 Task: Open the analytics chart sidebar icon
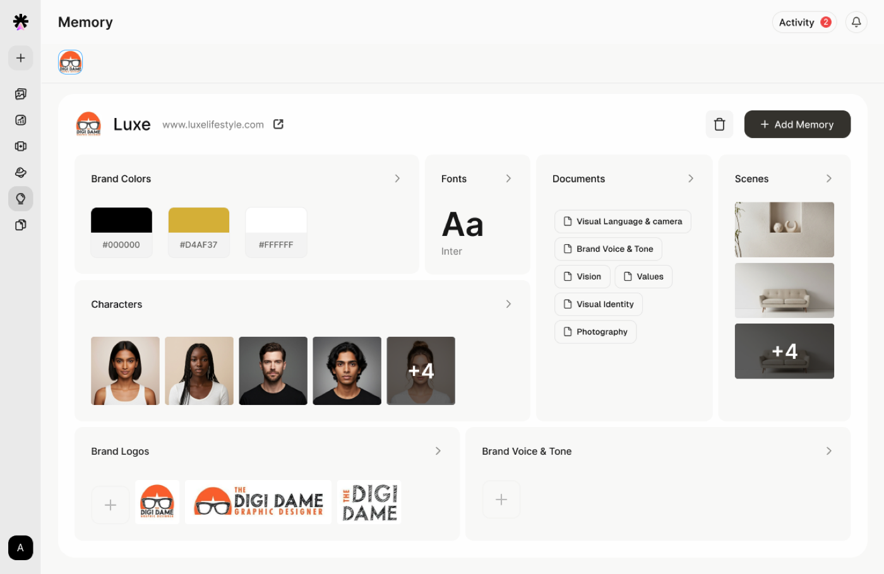click(21, 120)
